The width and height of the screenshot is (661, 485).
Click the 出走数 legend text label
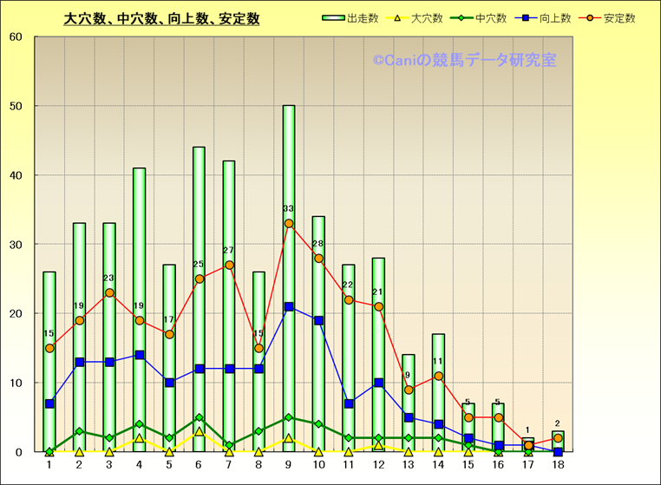coord(360,18)
